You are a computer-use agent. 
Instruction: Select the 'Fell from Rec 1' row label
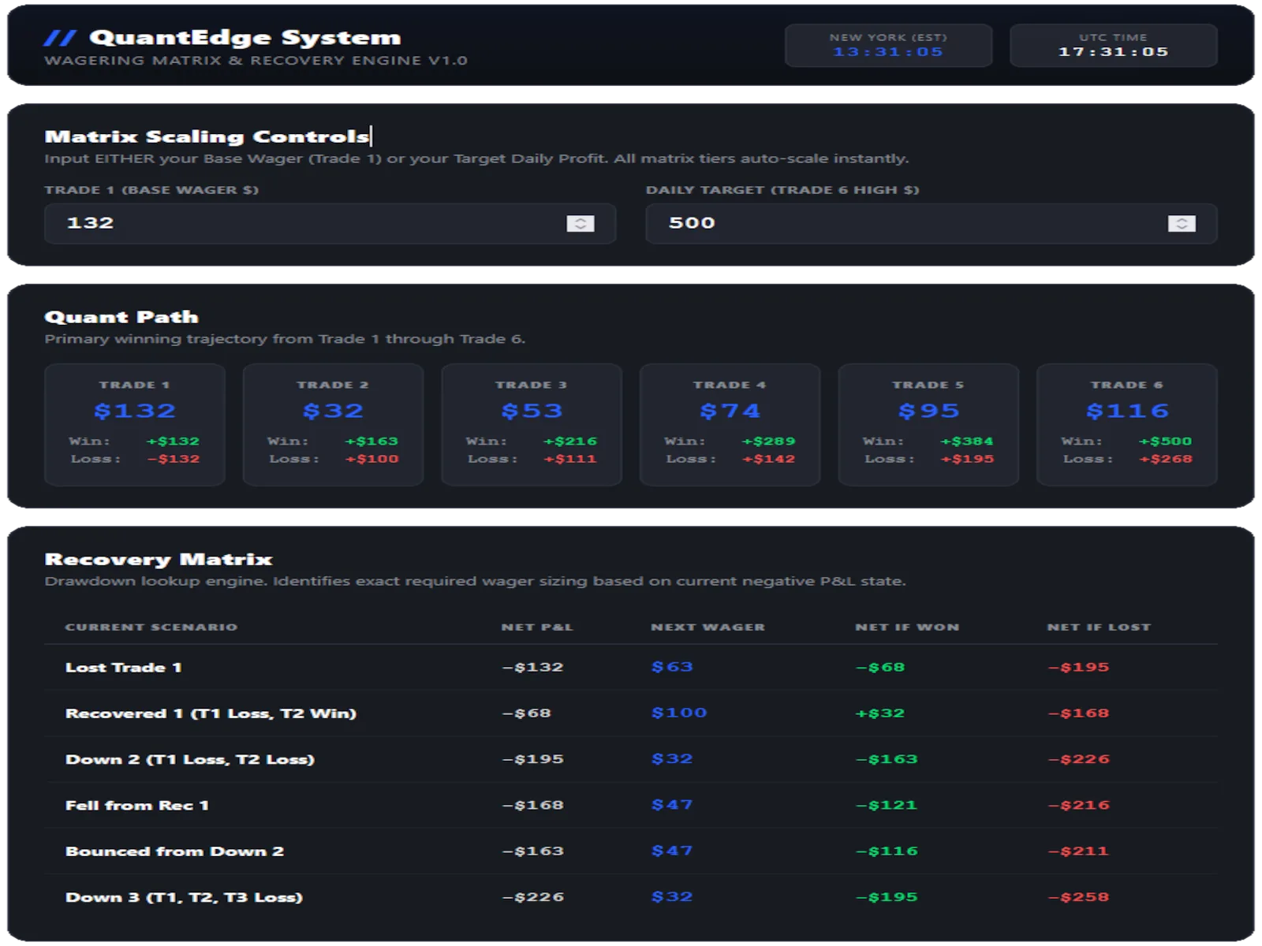[x=137, y=806]
